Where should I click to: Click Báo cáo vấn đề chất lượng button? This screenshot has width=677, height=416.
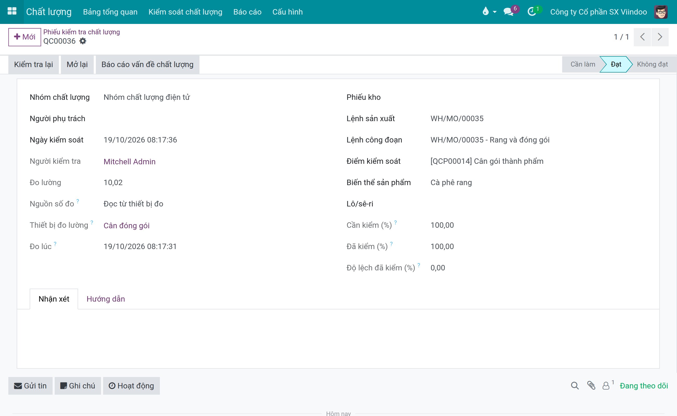point(147,64)
